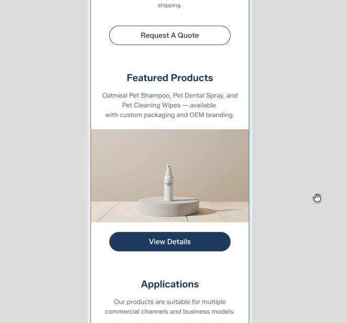Select the Featured Products heading

(170, 78)
